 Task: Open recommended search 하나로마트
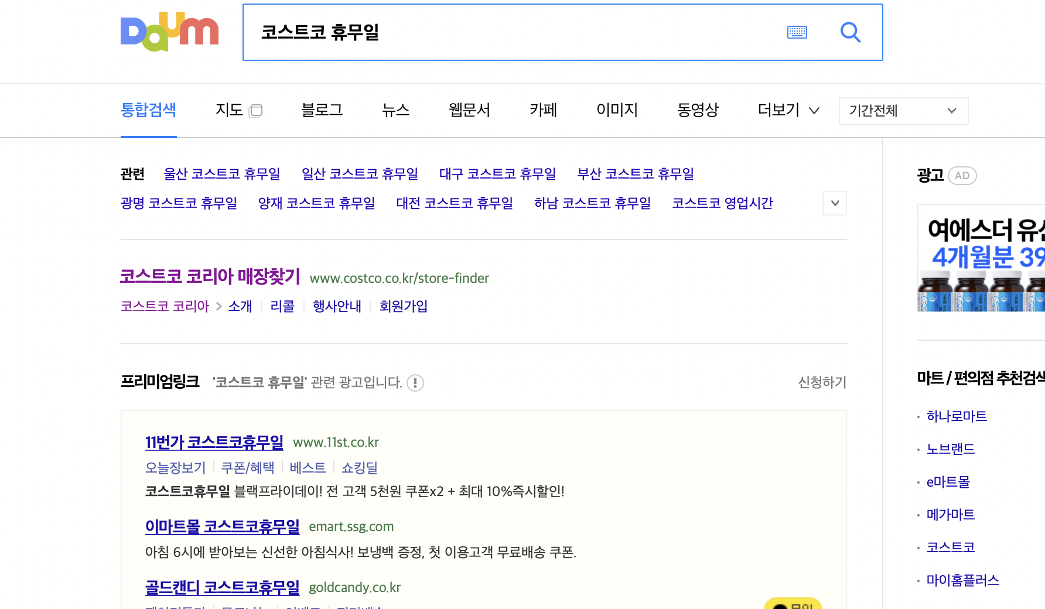(957, 416)
